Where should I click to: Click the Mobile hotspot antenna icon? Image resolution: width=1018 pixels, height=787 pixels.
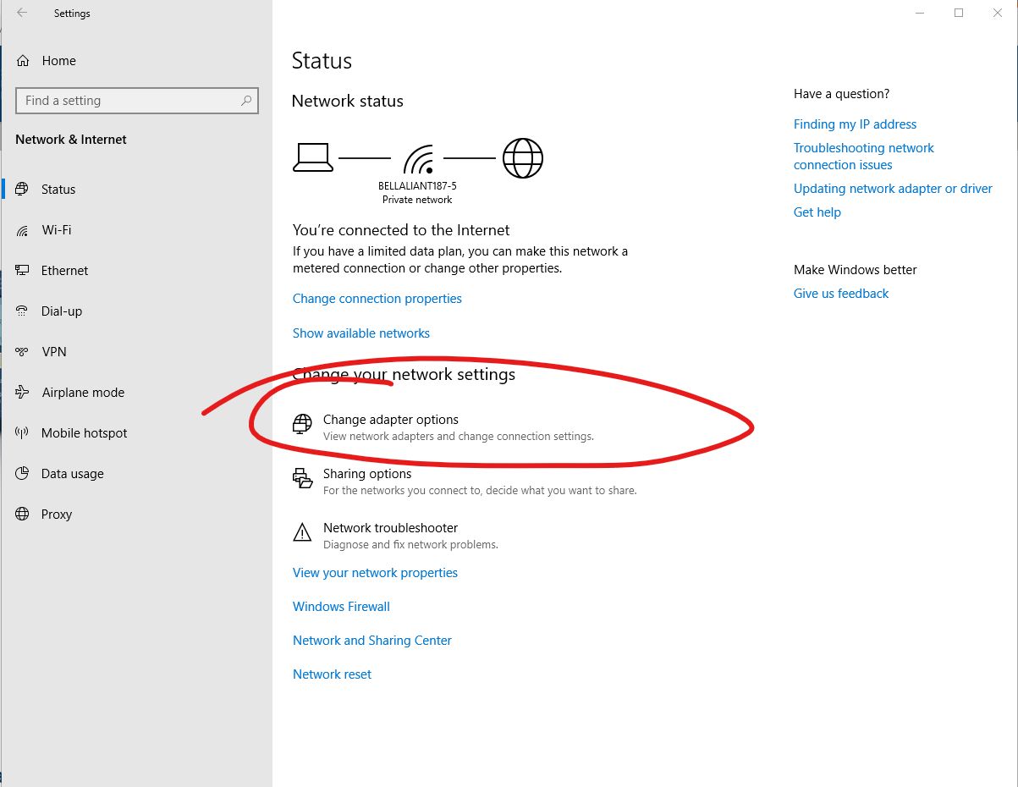[x=23, y=433]
